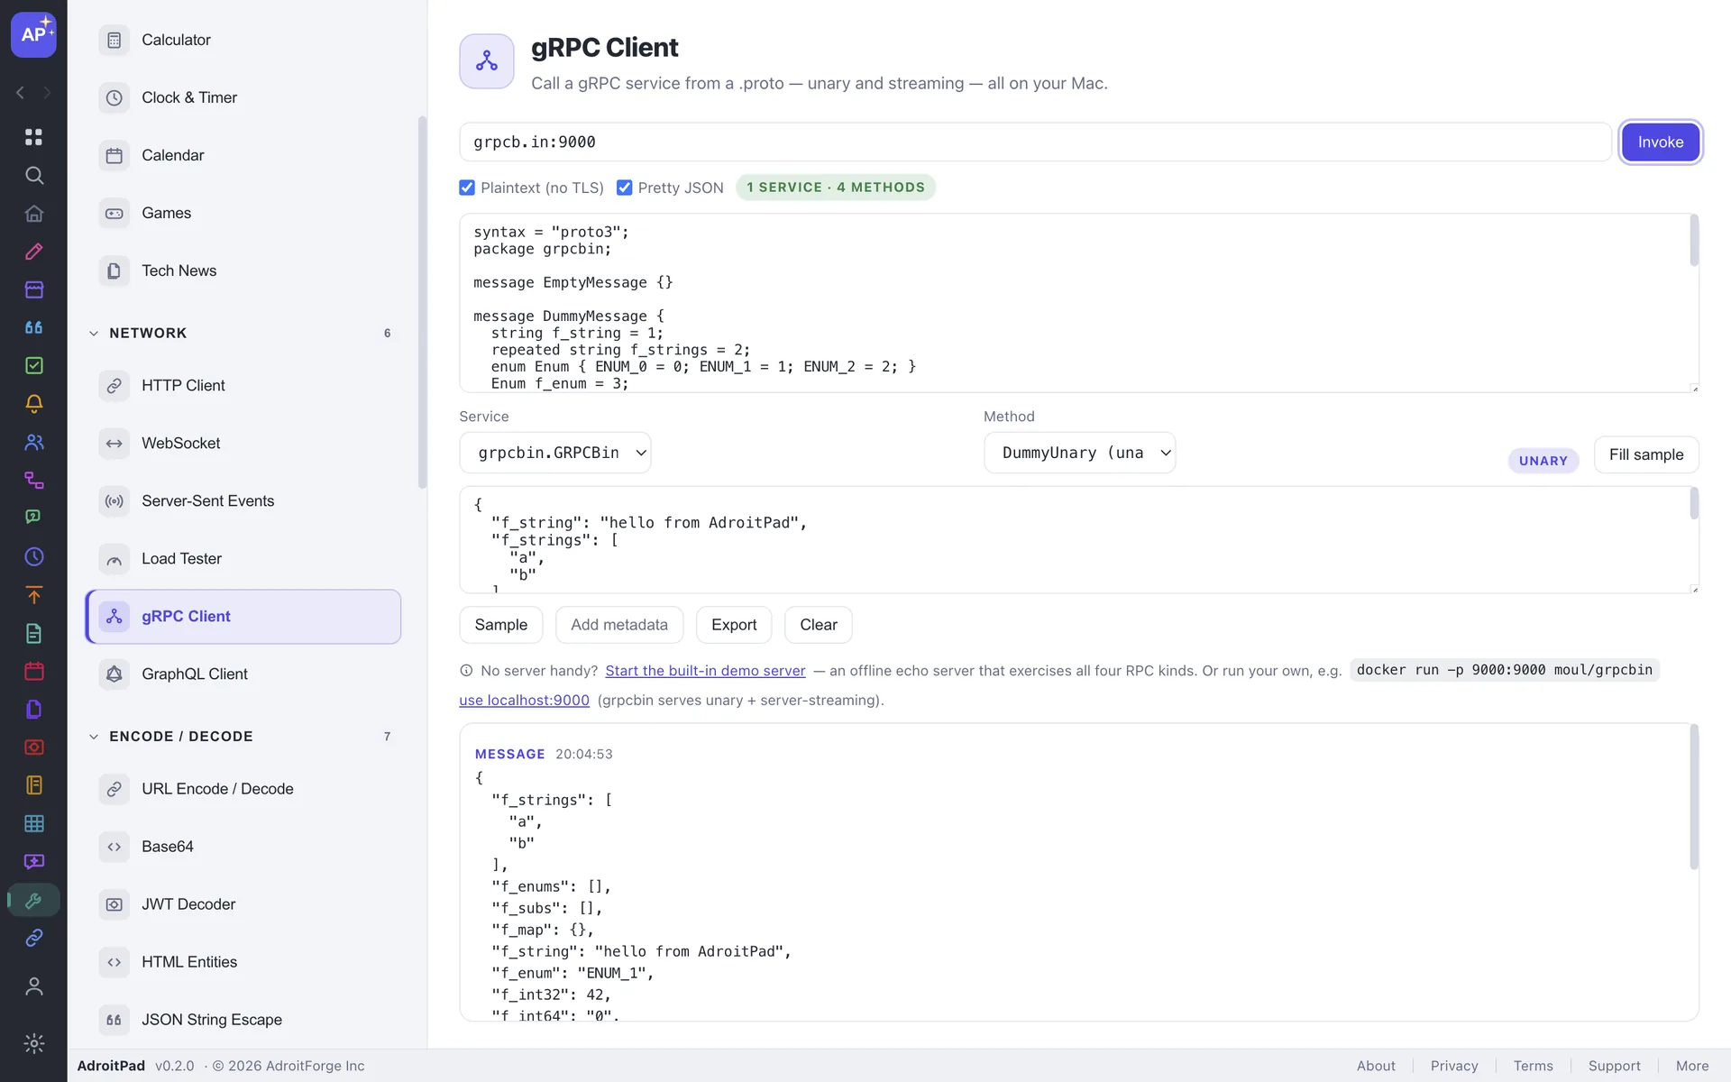Click the AP app logo
The image size is (1731, 1082).
tap(33, 34)
